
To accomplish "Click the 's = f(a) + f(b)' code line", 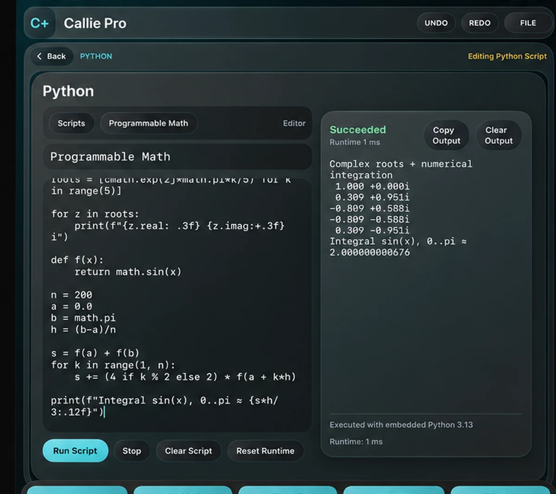I will [95, 353].
